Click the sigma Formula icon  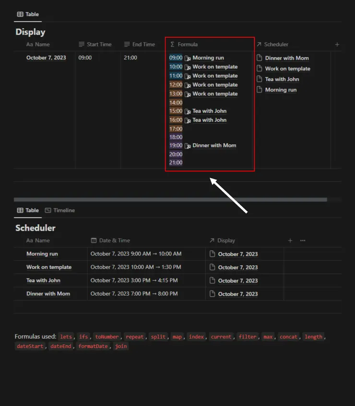pos(172,45)
